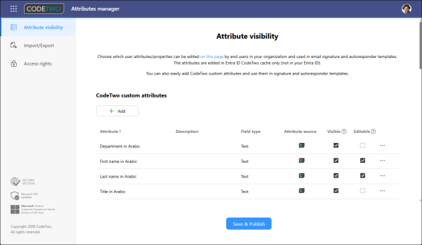Toggle Visible checkbox for Department in Arabic
Viewport: 422px width, 245px height.
click(x=336, y=146)
